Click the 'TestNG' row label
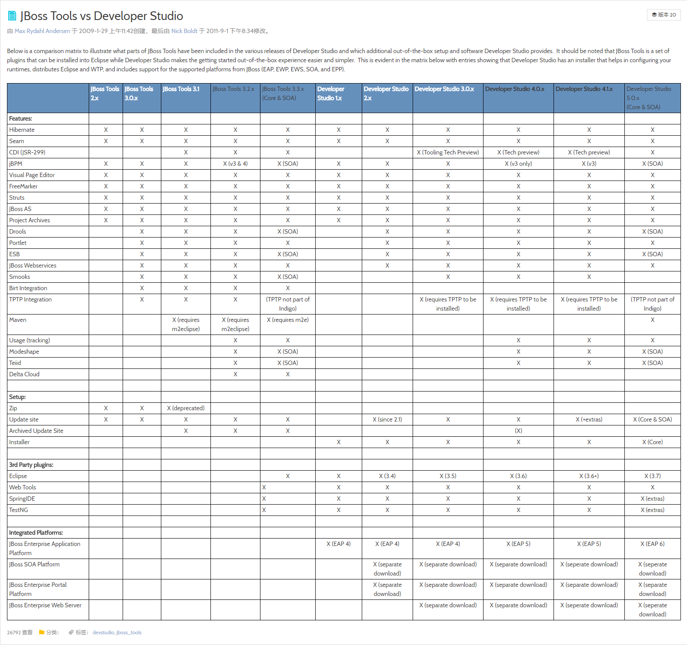Image resolution: width=687 pixels, height=646 pixels. click(19, 510)
